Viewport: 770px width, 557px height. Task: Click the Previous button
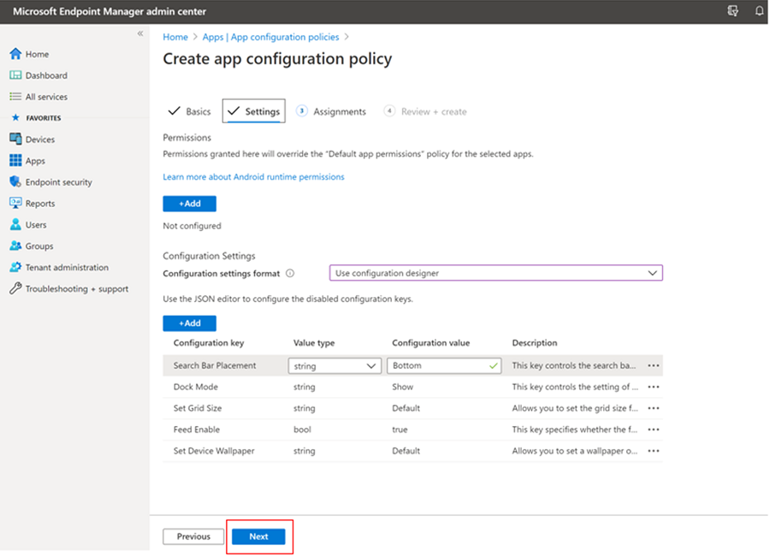click(x=193, y=536)
